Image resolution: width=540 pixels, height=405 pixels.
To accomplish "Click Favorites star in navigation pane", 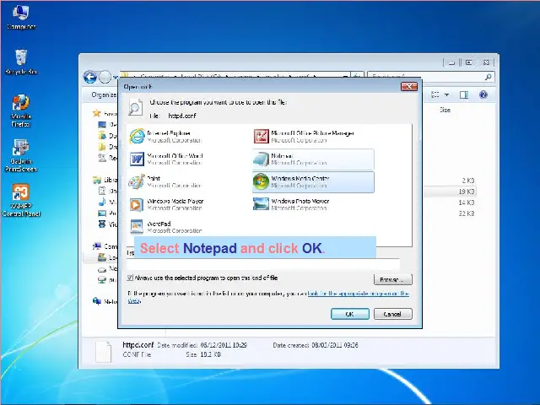I will 97,113.
